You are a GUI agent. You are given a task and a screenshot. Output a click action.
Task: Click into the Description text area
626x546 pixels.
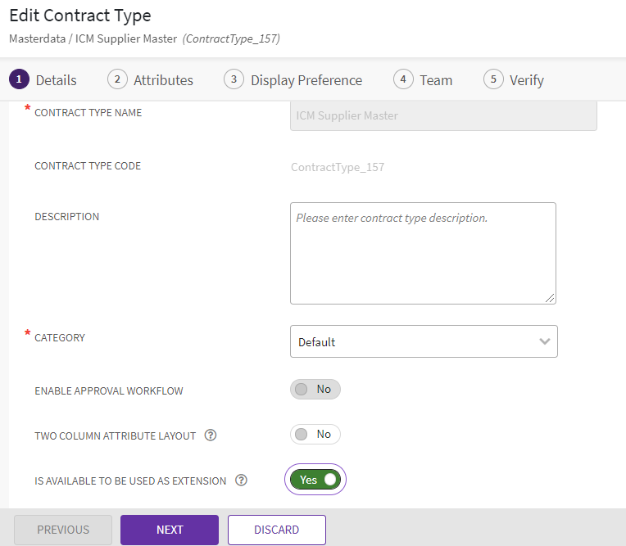pyautogui.click(x=423, y=254)
